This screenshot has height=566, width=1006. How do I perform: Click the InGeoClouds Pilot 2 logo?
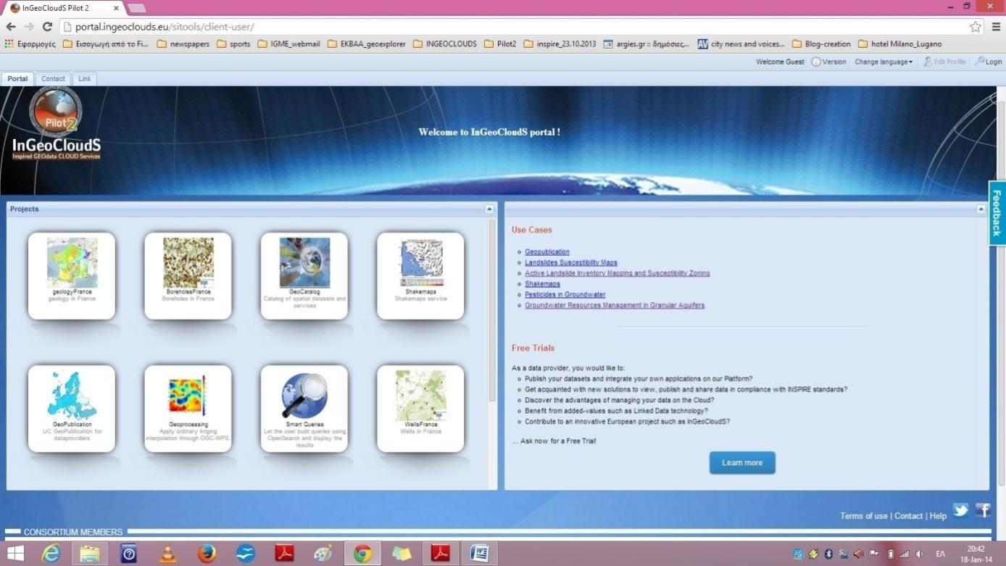[56, 123]
